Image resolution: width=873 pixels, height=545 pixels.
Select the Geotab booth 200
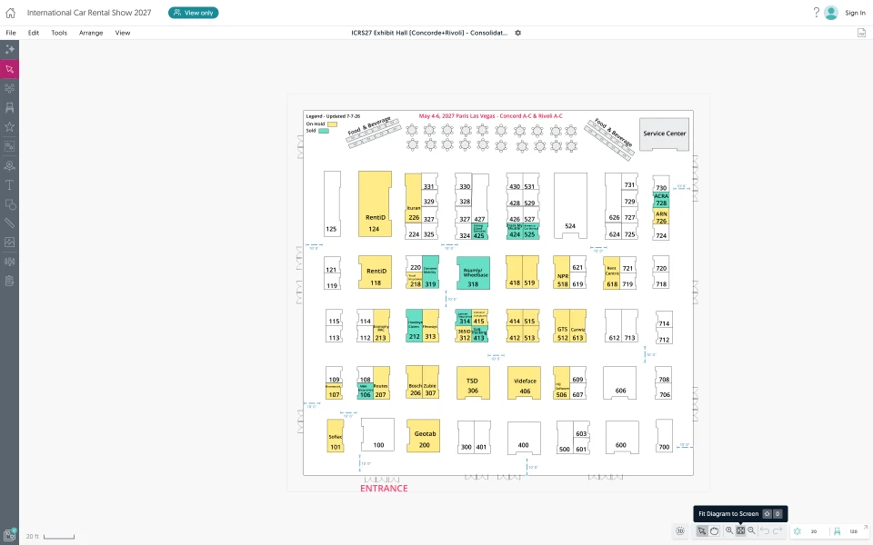tap(423, 436)
